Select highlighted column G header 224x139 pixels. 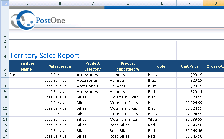pos(213,3)
